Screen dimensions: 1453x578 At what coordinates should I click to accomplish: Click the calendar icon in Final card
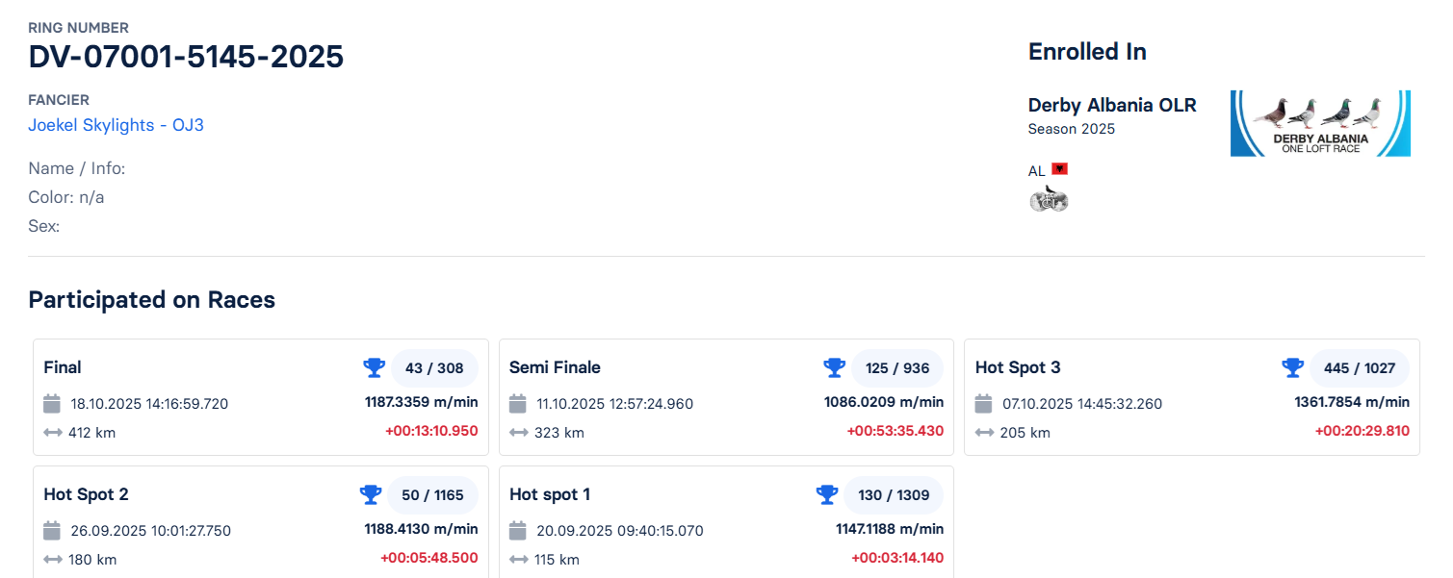52,403
